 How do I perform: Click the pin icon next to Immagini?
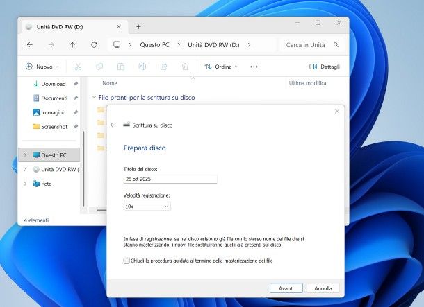[76, 112]
